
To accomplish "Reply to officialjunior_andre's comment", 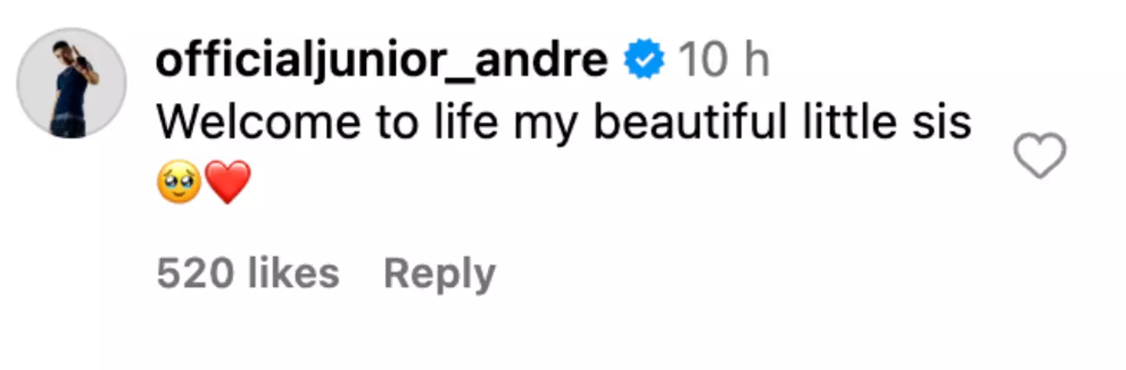I will 439,274.
